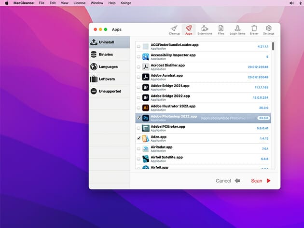The image size is (304, 228).
Task: Uncheck the Adze.app checkbox
Action: (139, 138)
